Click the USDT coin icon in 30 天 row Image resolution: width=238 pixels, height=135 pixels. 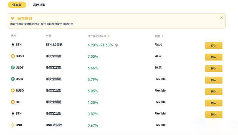pos(12,67)
